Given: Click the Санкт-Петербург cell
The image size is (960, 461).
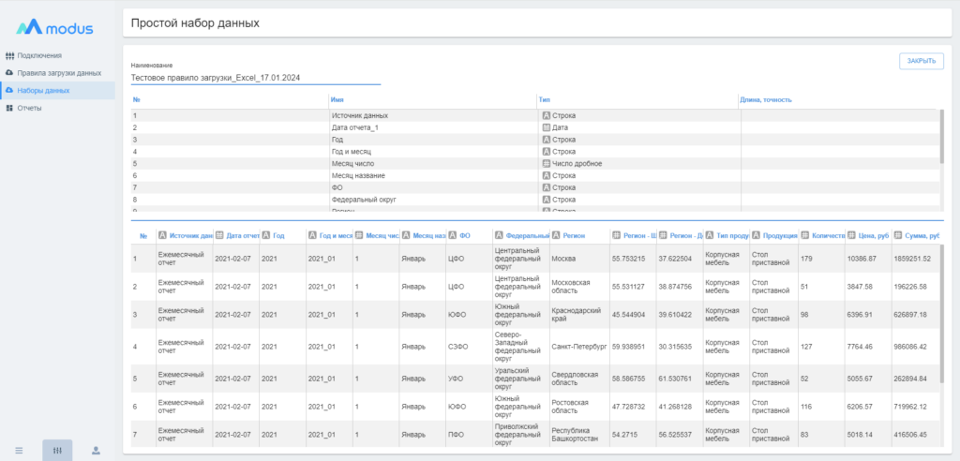Looking at the screenshot, I should (x=579, y=347).
